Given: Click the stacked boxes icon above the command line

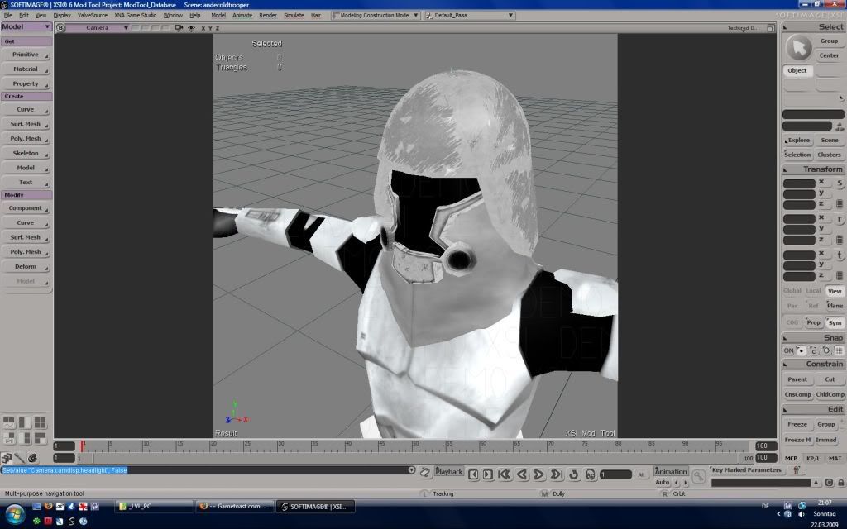Looking at the screenshot, I should coord(7,458).
